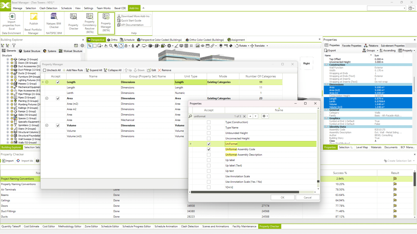Click Cancel in the Properties dialog
Image resolution: width=417 pixels, height=234 pixels.
(x=308, y=197)
